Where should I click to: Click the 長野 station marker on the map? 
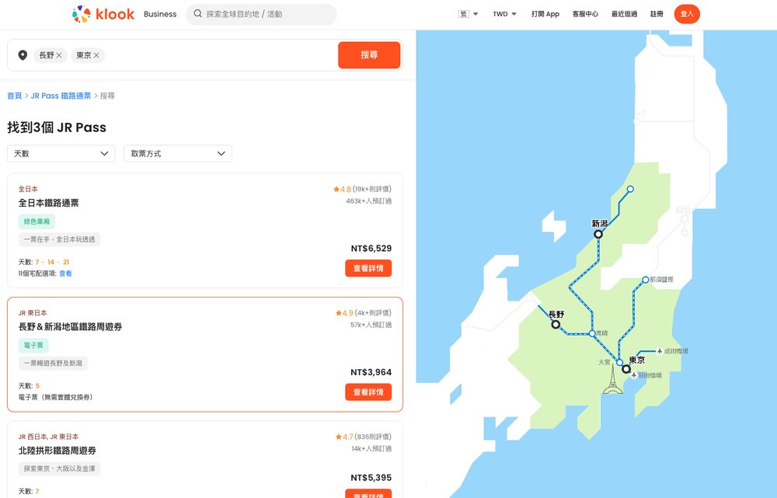(556, 324)
